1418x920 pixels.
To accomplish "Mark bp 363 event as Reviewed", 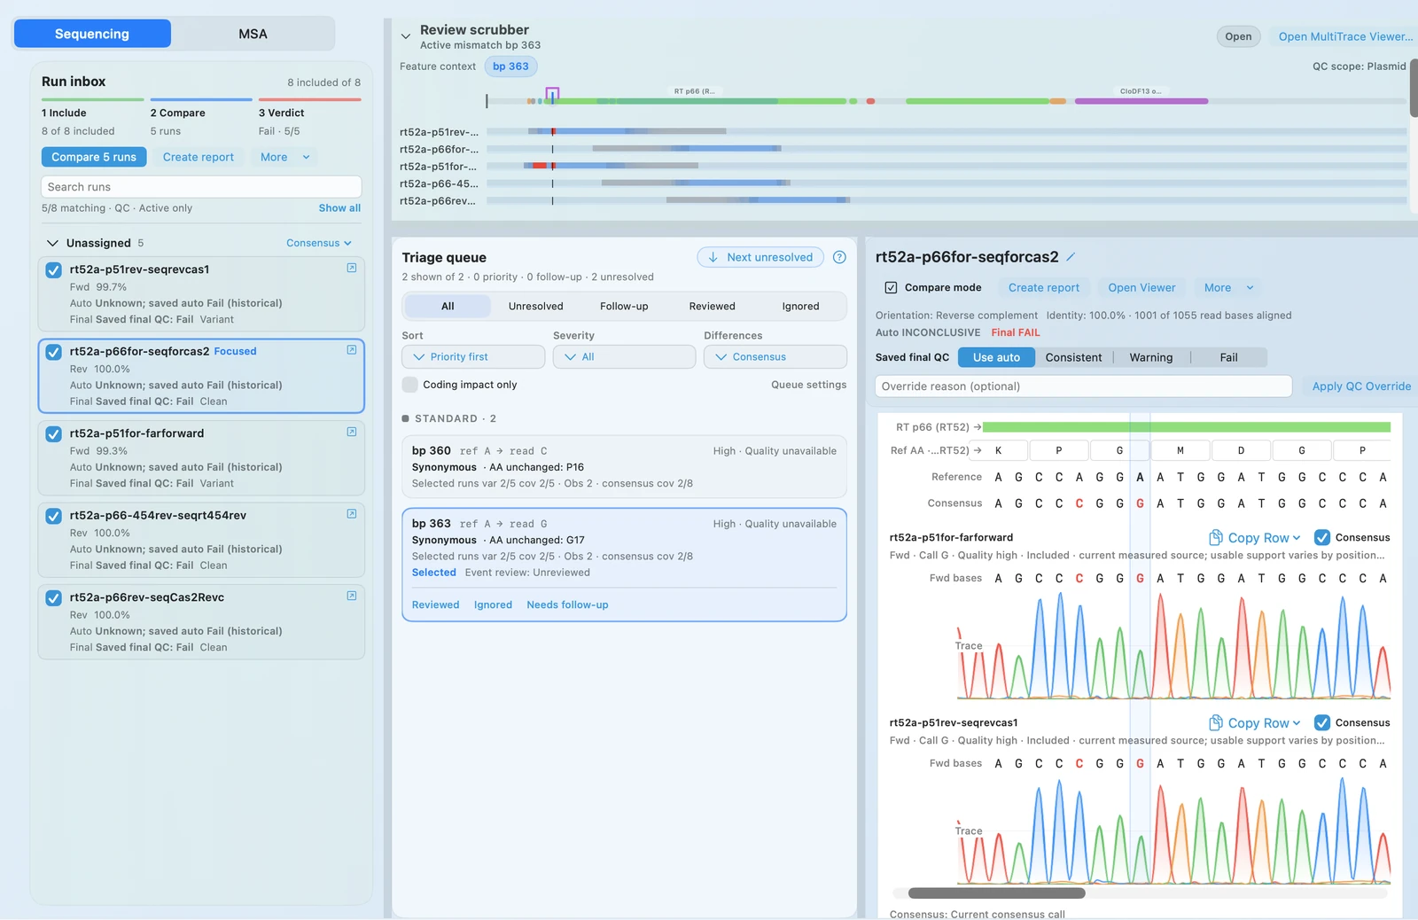I will click(435, 604).
